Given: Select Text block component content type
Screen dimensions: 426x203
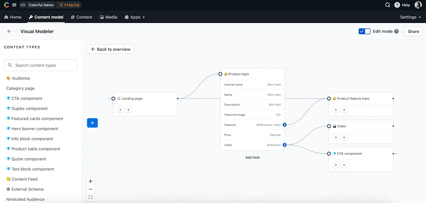Looking at the screenshot, I should click(x=30, y=169).
